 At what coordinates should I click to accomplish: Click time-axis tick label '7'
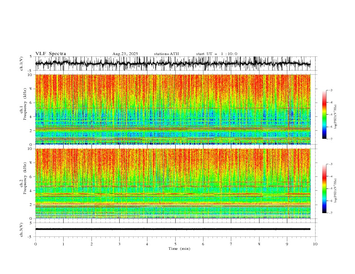[x=231, y=244]
